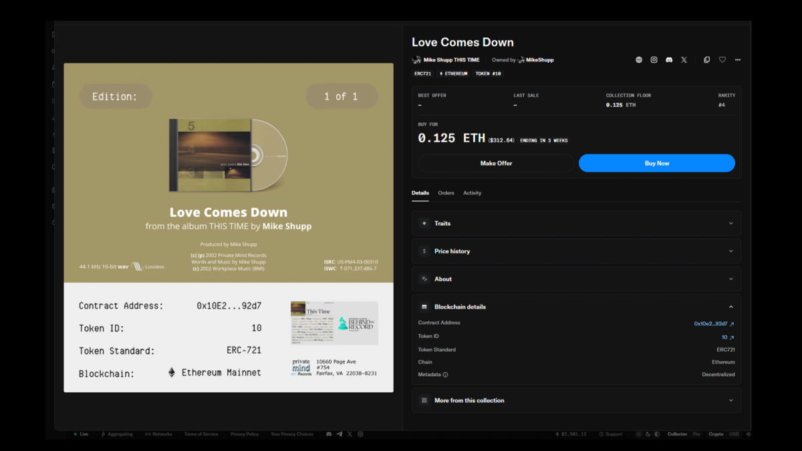
Task: Click the MikeShupp owner avatar
Action: pyautogui.click(x=521, y=60)
